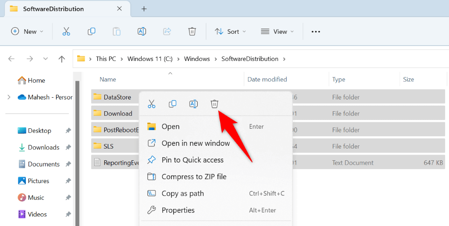Open the Sort dropdown menu
Viewport: 449px width, 226px height.
pyautogui.click(x=230, y=32)
